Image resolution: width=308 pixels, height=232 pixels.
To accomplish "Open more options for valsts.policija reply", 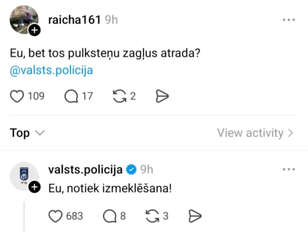I will pyautogui.click(x=289, y=170).
